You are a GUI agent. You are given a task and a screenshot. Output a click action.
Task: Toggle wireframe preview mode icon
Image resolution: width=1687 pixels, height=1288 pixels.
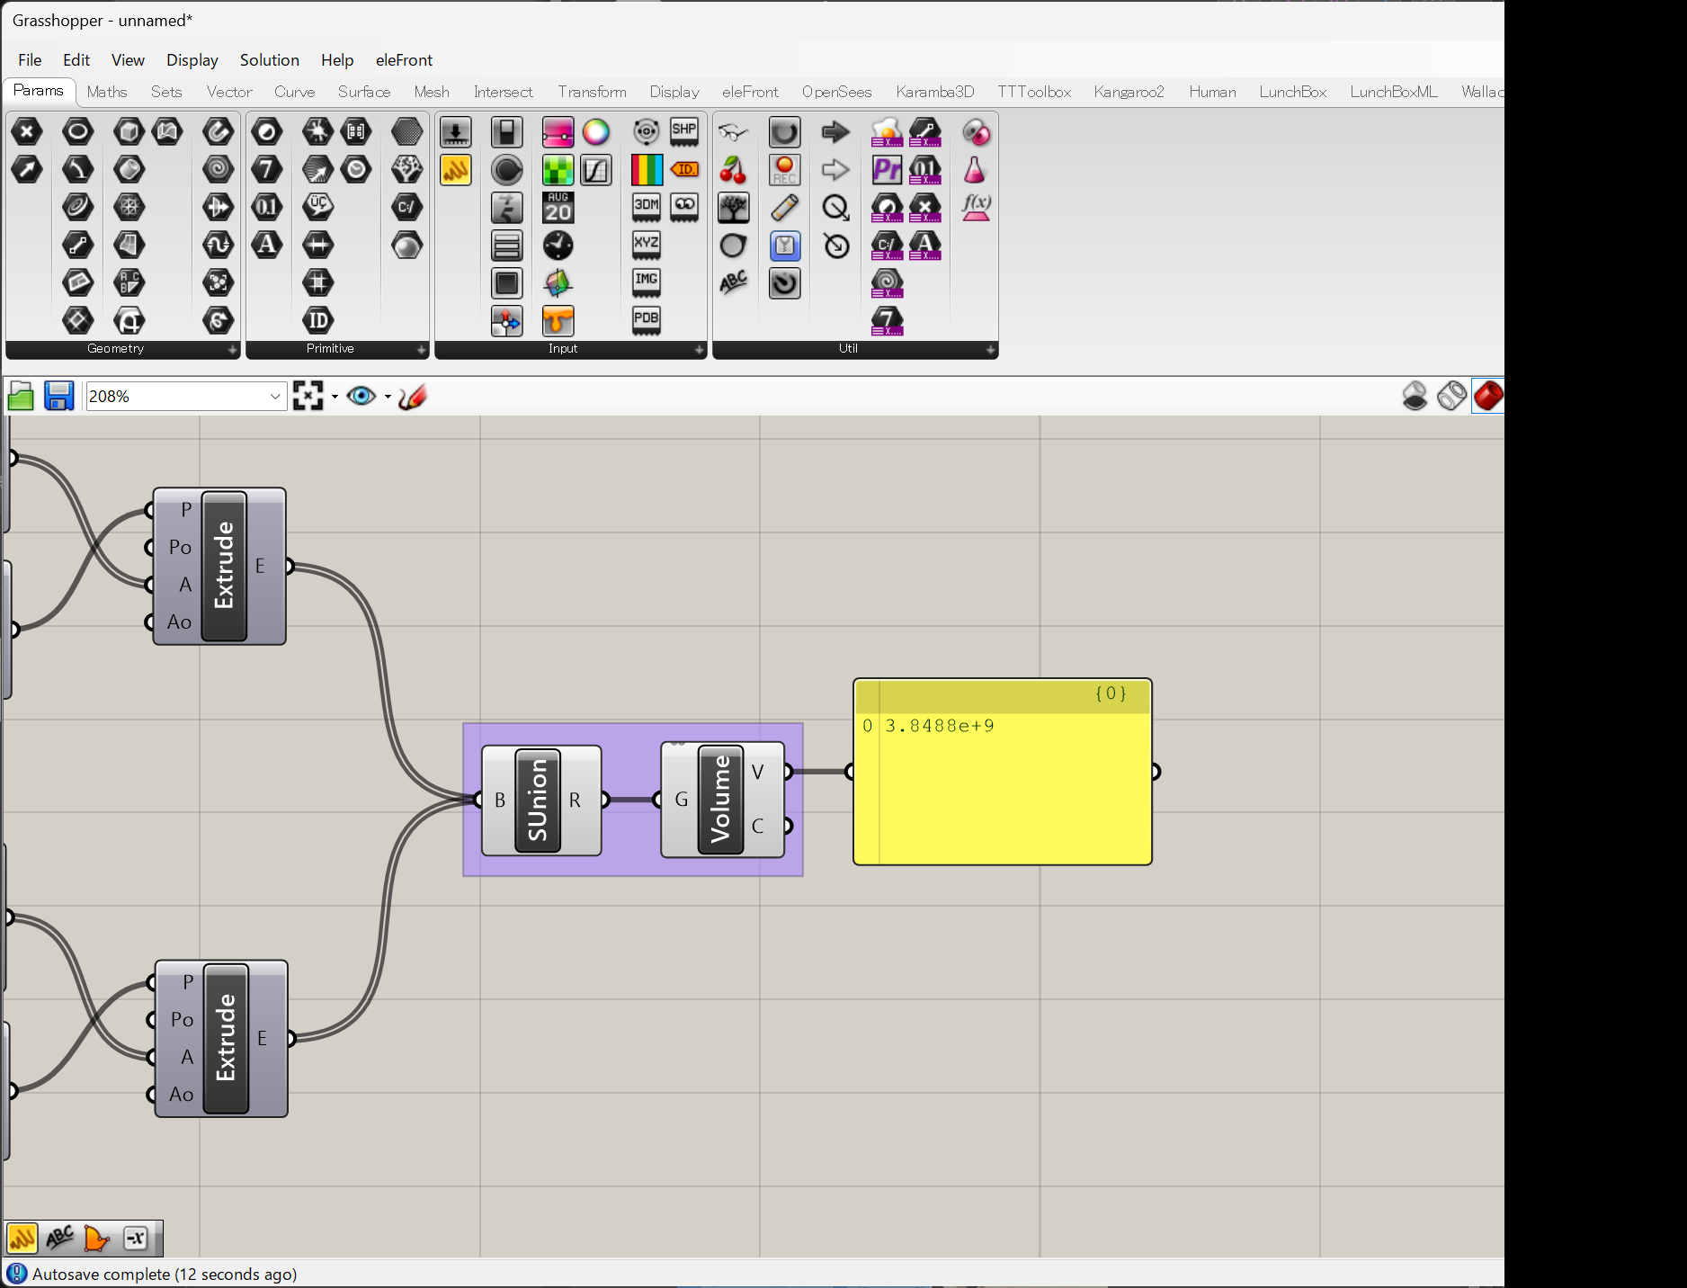click(x=1451, y=397)
